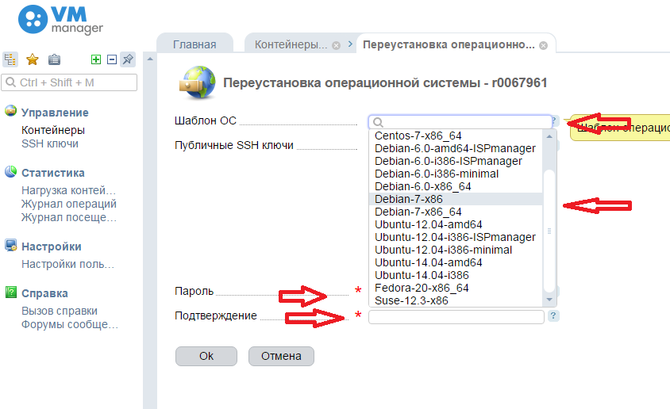Collapse all menu sections minus icon

point(112,59)
